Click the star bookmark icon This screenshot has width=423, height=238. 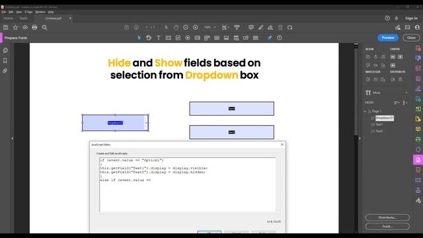point(15,27)
